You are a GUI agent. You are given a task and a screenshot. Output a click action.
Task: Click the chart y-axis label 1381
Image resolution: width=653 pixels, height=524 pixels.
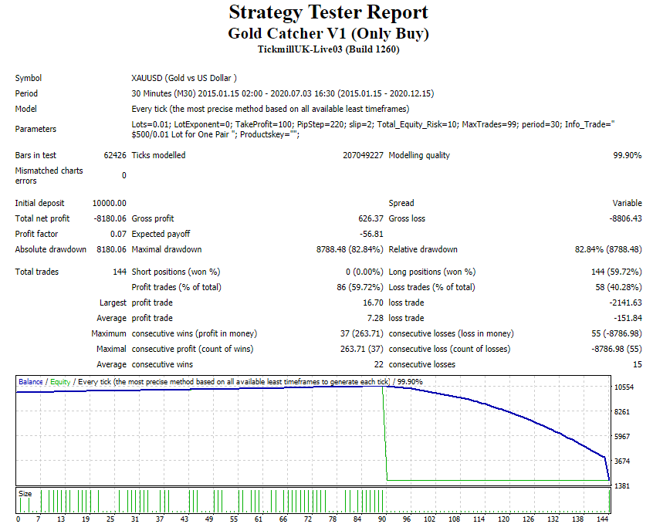622,485
